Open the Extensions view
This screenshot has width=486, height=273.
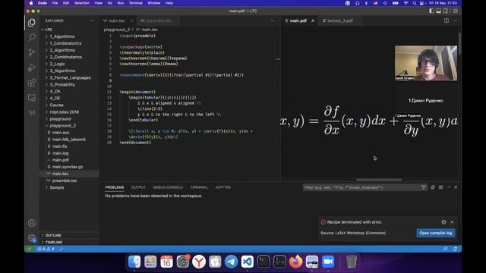[x=32, y=83]
